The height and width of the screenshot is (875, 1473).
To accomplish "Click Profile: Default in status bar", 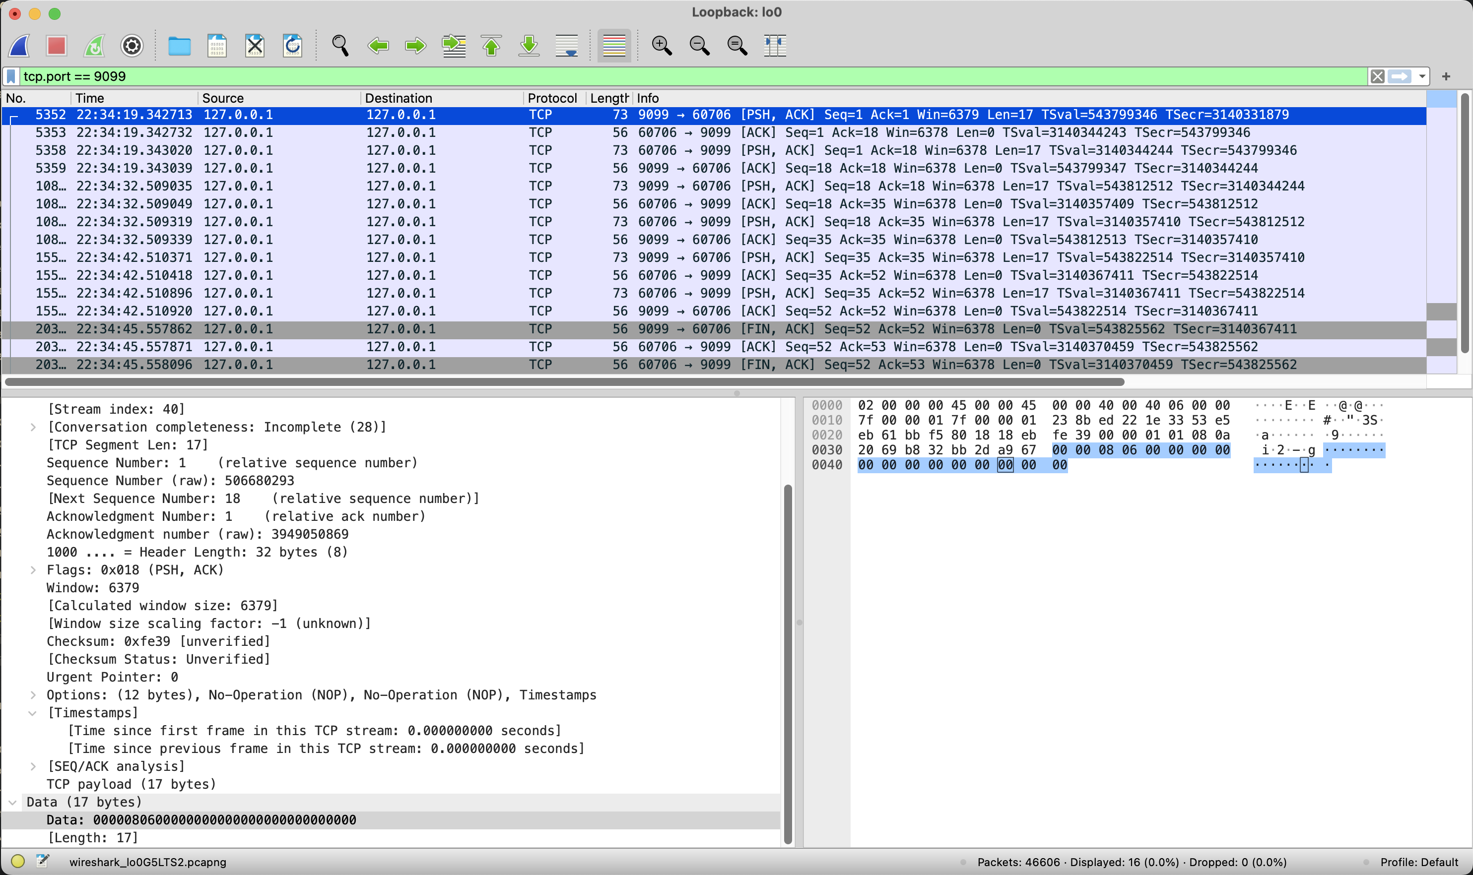I will (x=1419, y=862).
